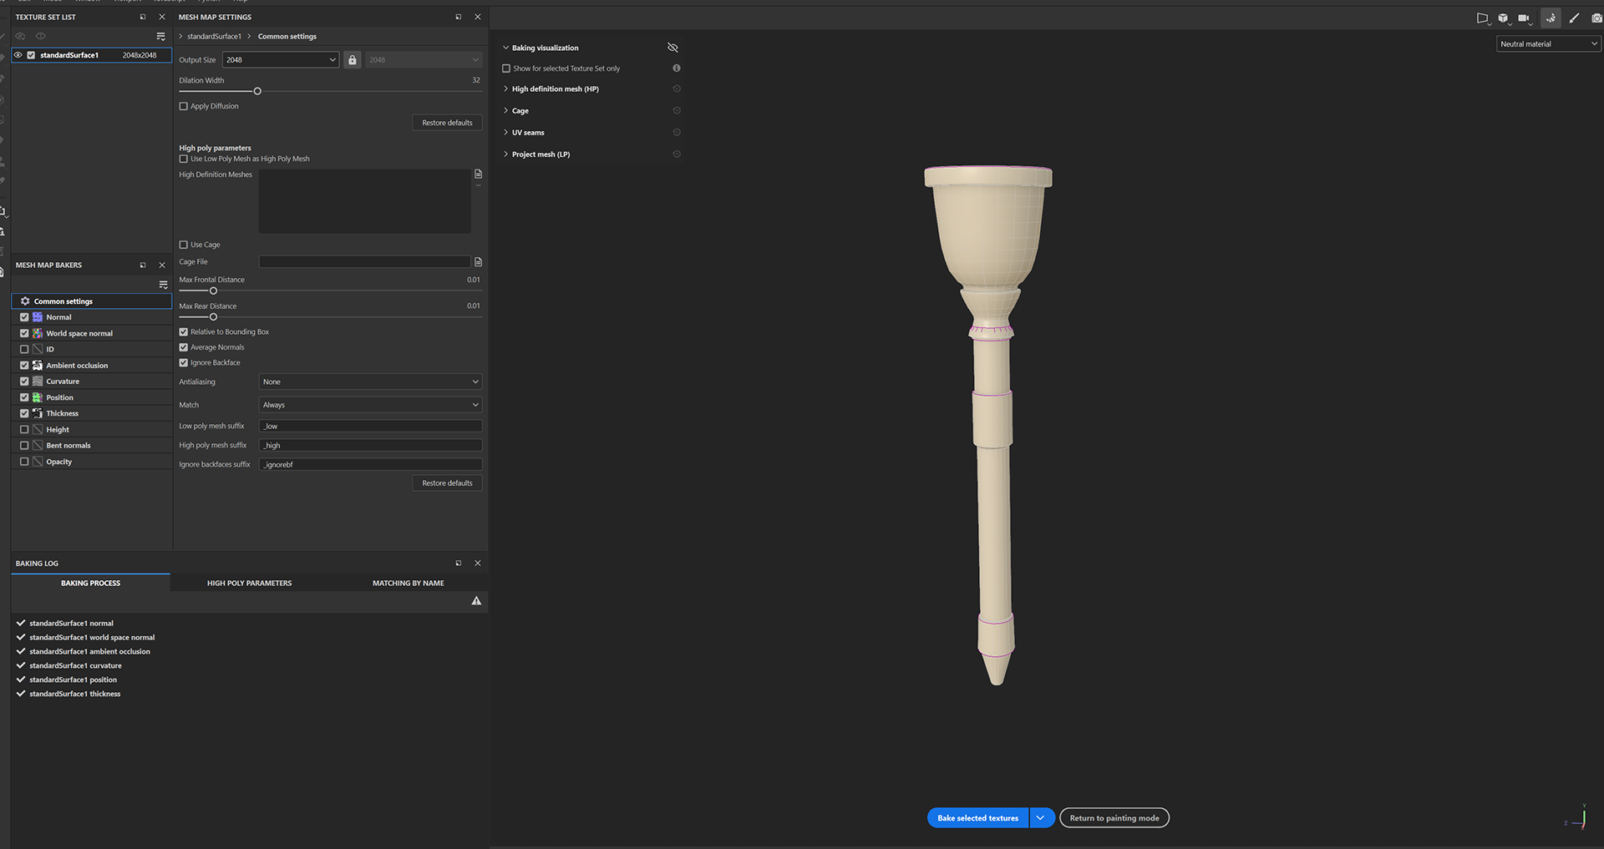Click standardSurface1 in the breadcrumb path

click(214, 37)
